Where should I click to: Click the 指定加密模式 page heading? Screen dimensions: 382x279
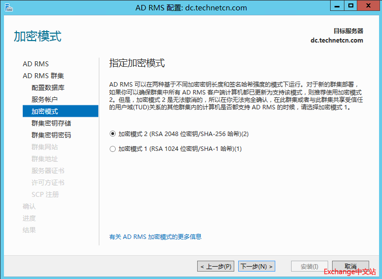click(x=137, y=63)
